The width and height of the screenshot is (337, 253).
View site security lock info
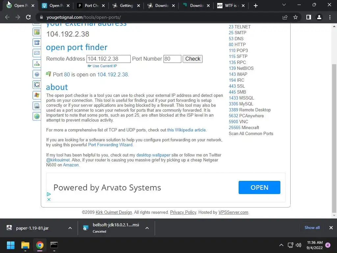click(41, 17)
